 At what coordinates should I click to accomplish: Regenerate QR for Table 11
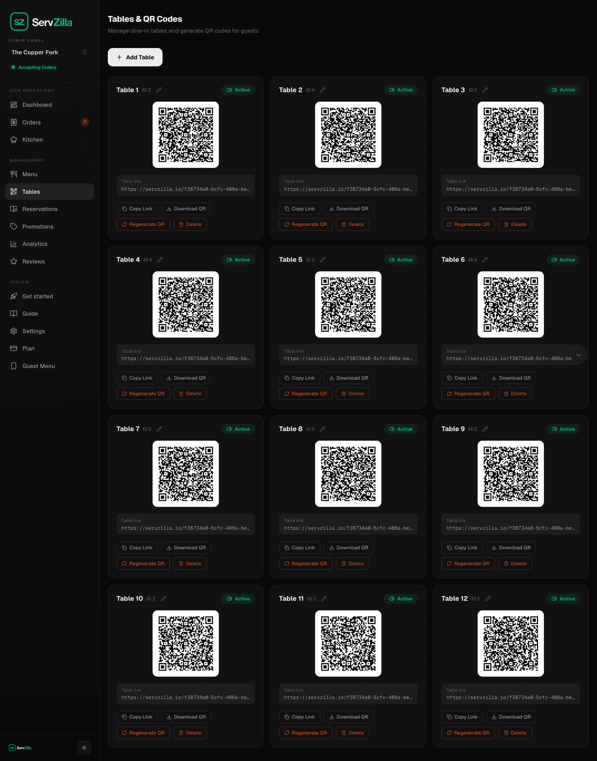point(306,733)
